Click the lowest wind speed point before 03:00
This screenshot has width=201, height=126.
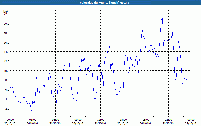coord(32,111)
